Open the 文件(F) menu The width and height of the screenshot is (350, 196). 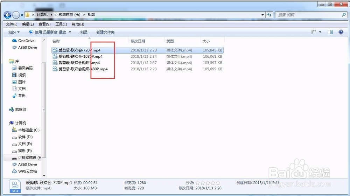tap(12, 24)
